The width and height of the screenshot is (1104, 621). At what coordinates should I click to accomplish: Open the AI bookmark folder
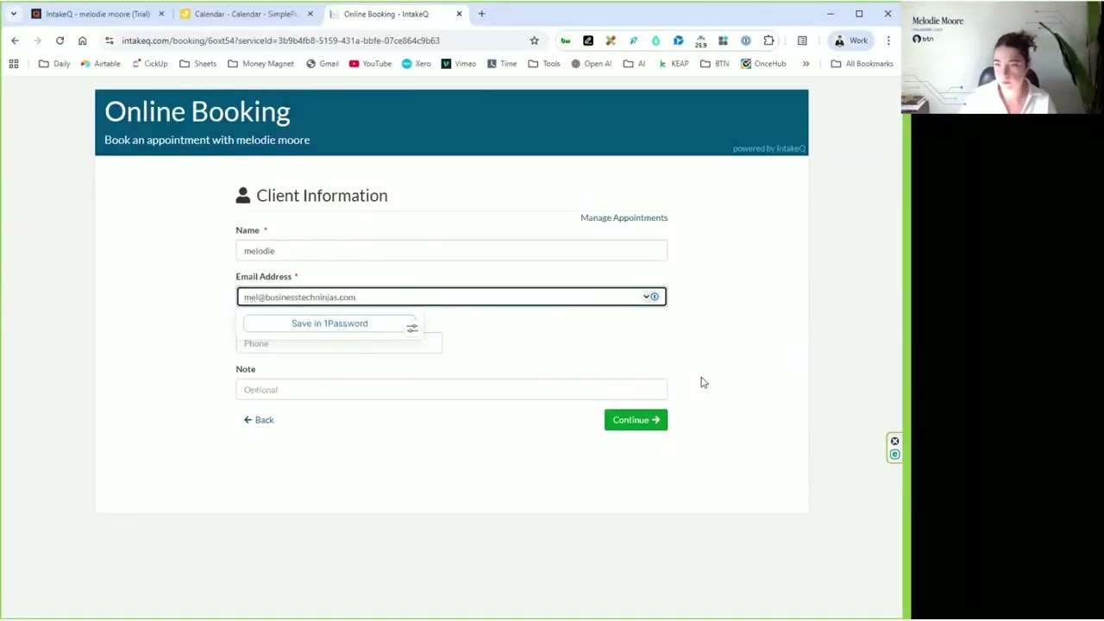point(634,64)
